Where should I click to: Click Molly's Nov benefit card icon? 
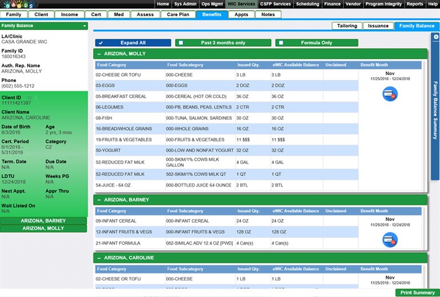[390, 94]
